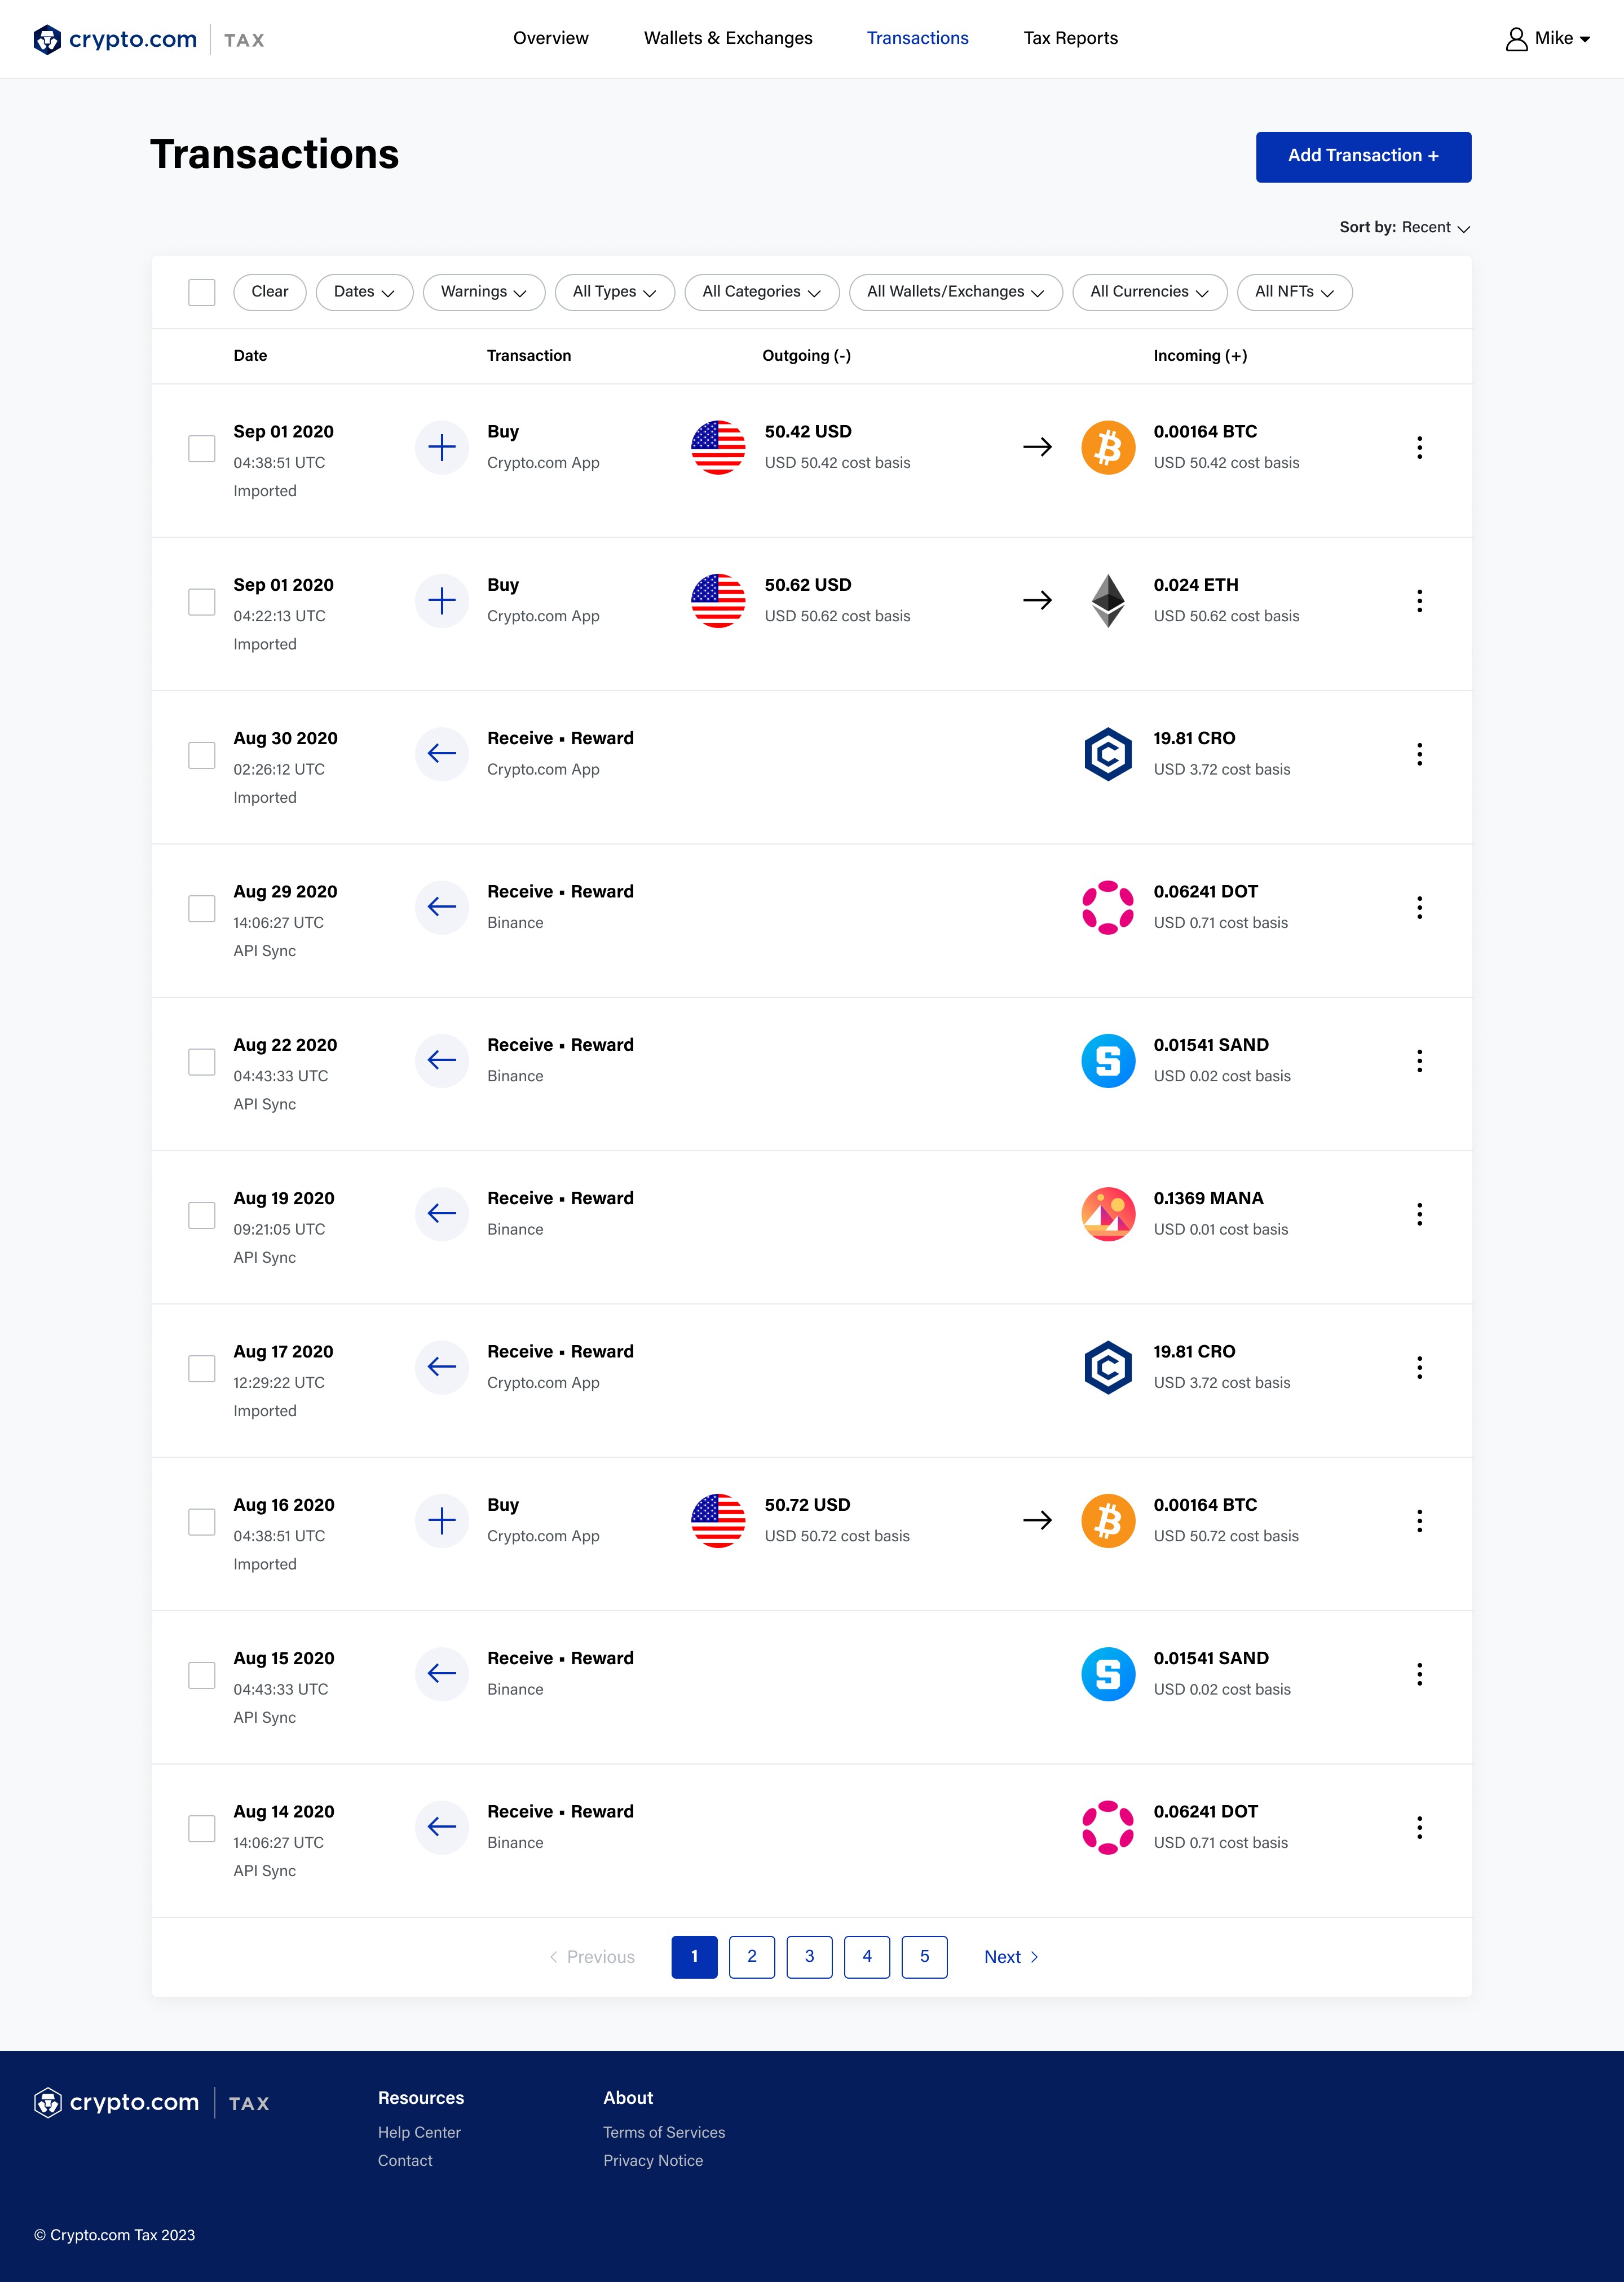1624x2282 pixels.
Task: Click the Bitcoin icon in Sep 01 buy row
Action: pyautogui.click(x=1107, y=448)
